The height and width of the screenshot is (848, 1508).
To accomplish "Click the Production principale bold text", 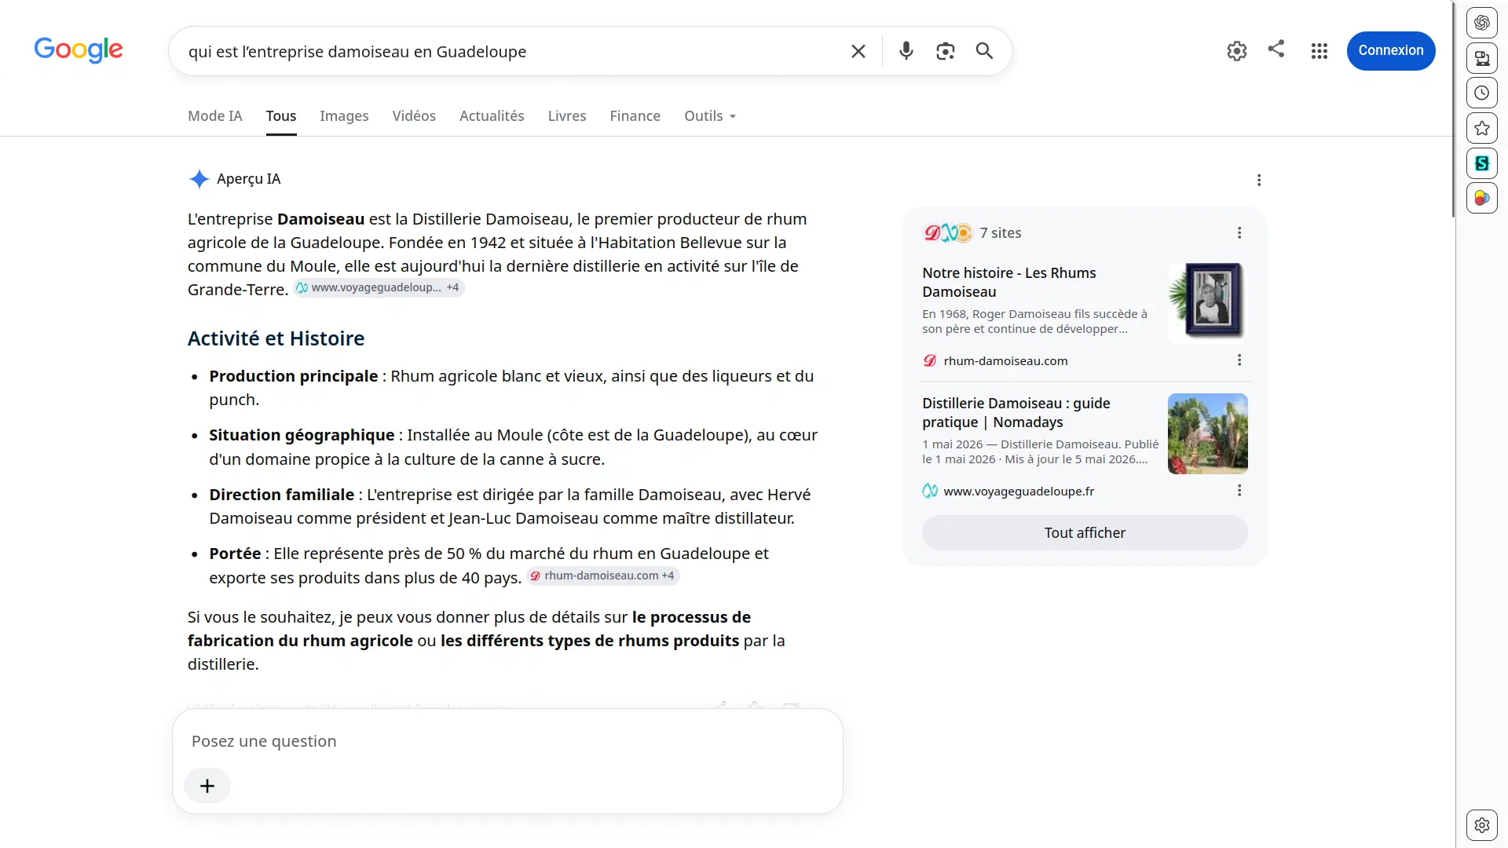I will click(293, 376).
